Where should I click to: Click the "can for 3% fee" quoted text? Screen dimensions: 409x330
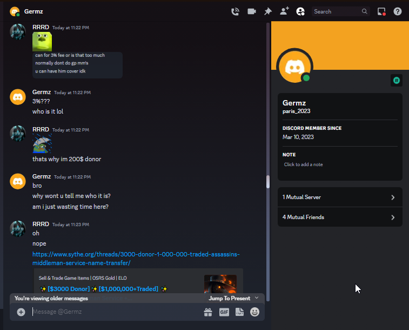click(70, 55)
